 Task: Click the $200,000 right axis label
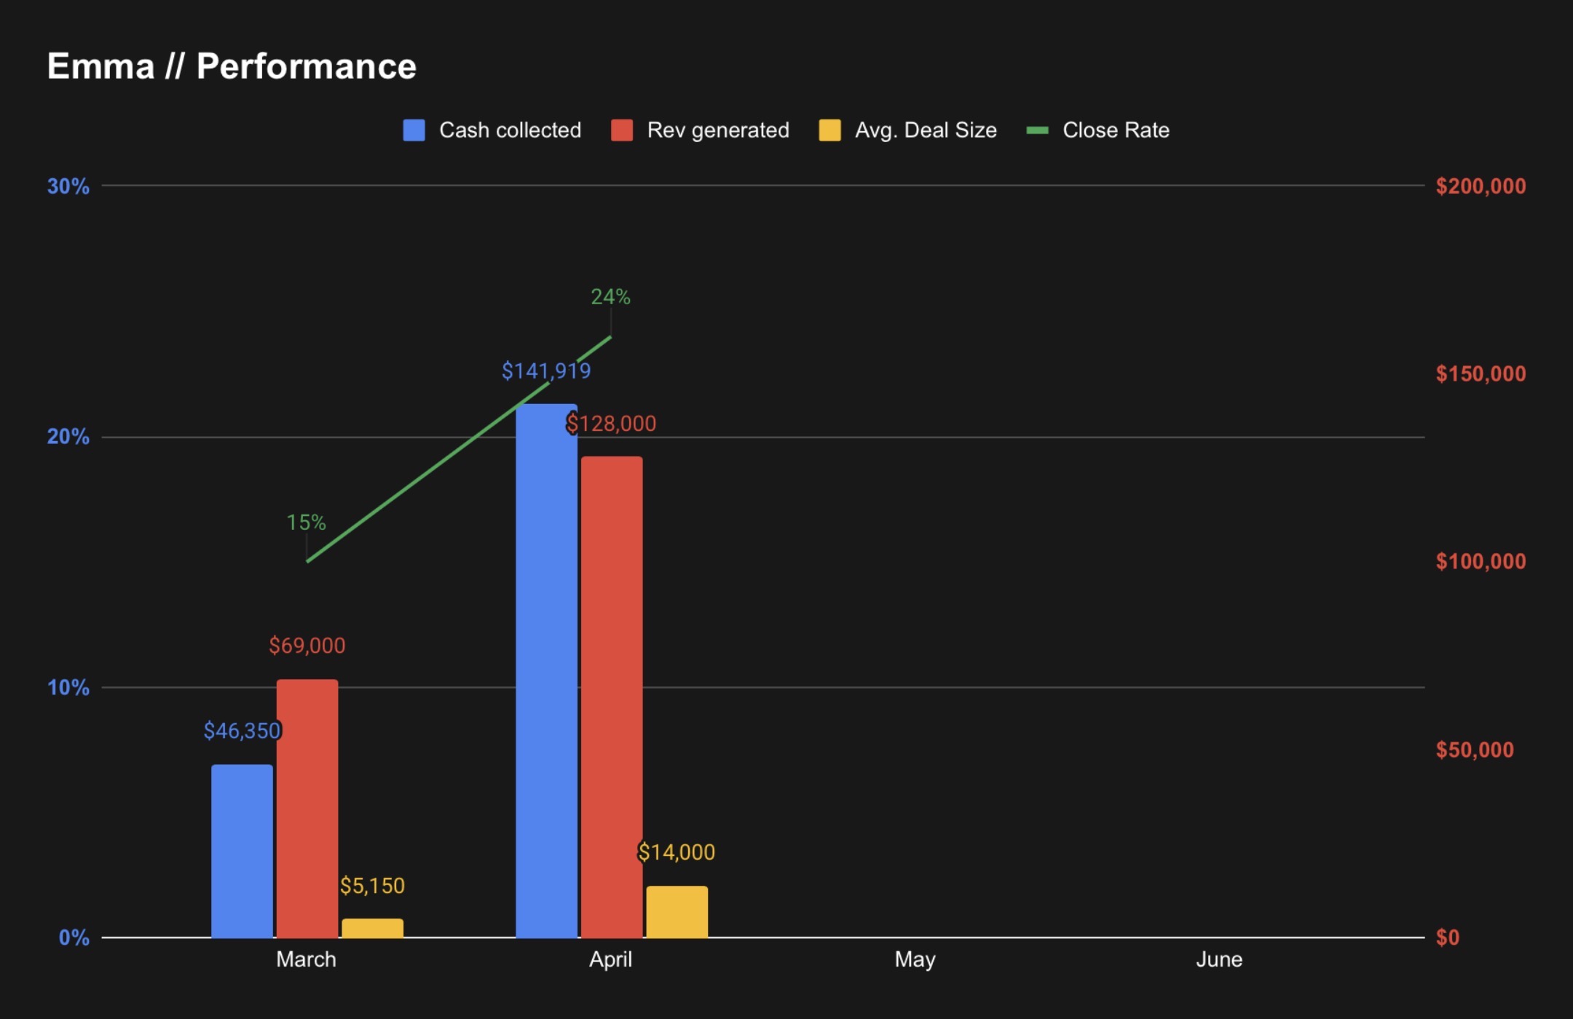(1481, 186)
